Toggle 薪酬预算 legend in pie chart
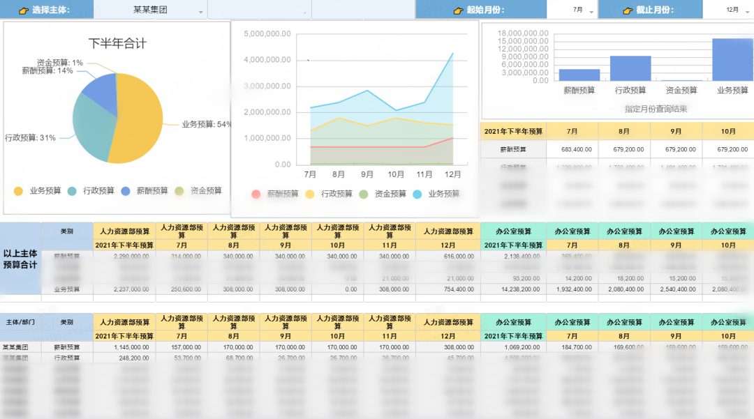The height and width of the screenshot is (419, 754). click(x=145, y=191)
